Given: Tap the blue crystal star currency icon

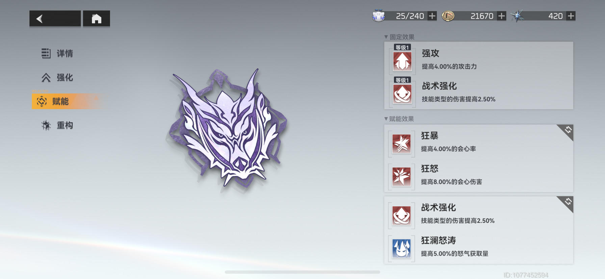Looking at the screenshot, I should pos(517,16).
